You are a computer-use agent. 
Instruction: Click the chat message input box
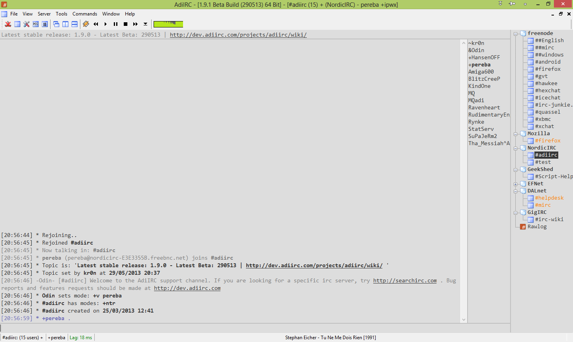point(255,328)
